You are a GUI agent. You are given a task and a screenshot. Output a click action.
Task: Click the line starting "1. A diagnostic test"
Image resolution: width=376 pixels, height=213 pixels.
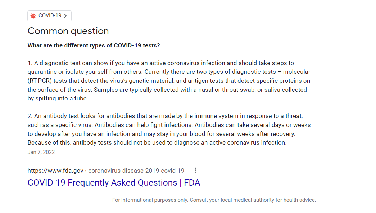(x=161, y=63)
